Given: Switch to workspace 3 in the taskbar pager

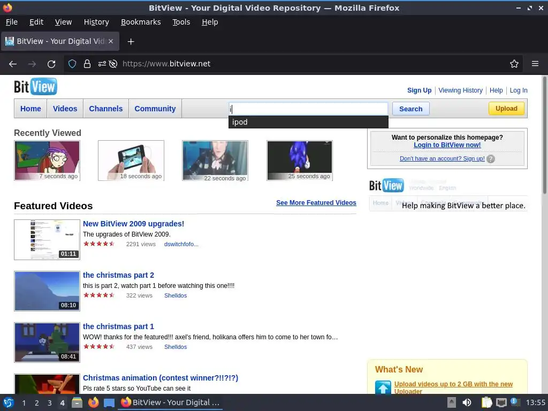Looking at the screenshot, I should 50,403.
